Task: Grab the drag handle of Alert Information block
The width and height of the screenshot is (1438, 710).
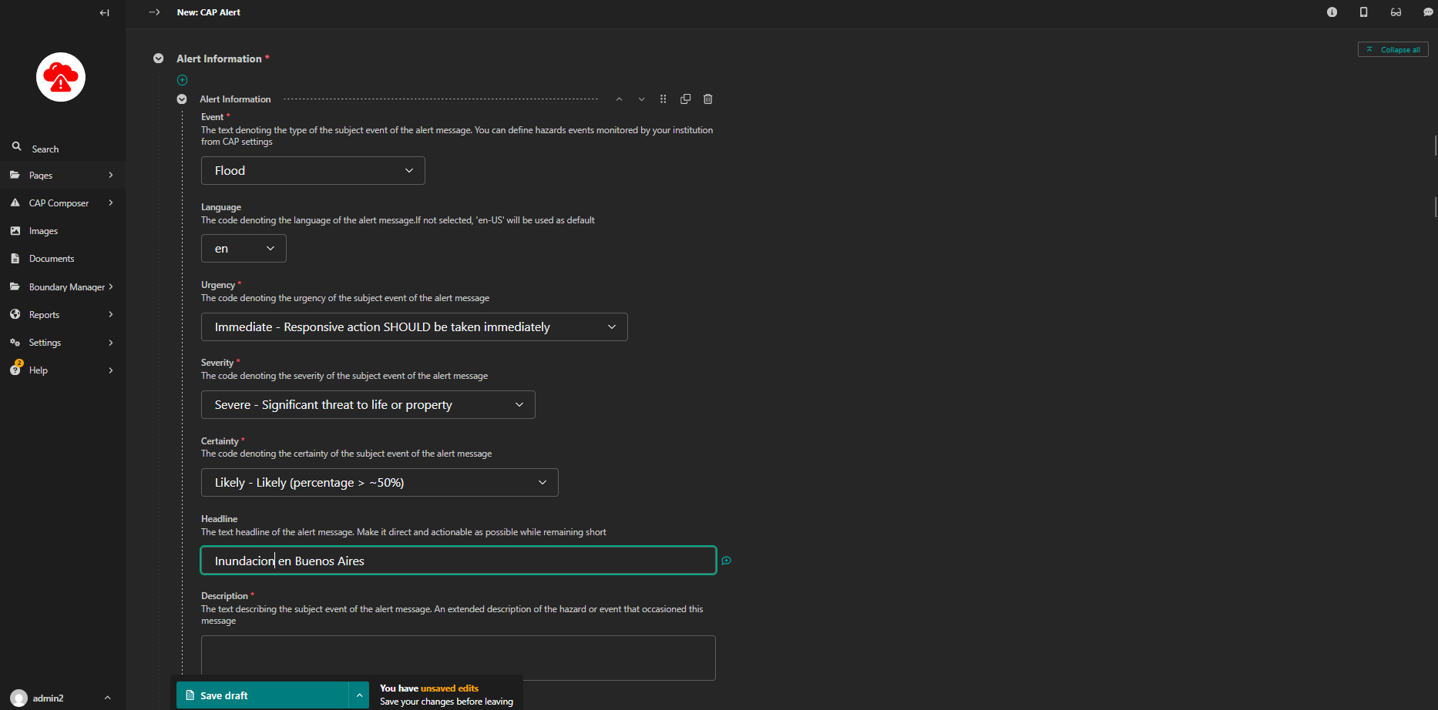Action: 663,99
